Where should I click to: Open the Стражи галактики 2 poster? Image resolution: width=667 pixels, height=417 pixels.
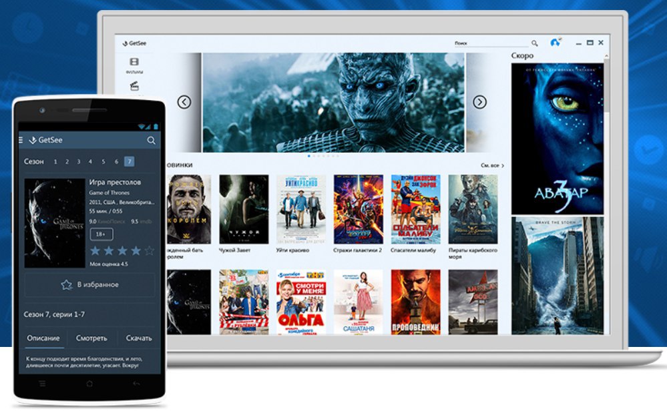[359, 209]
